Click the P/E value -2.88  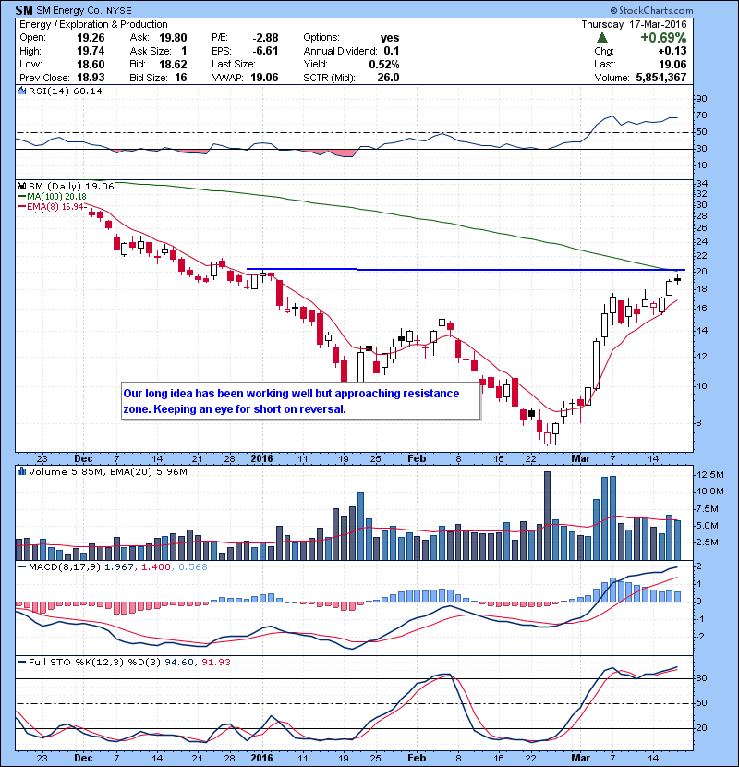[265, 38]
